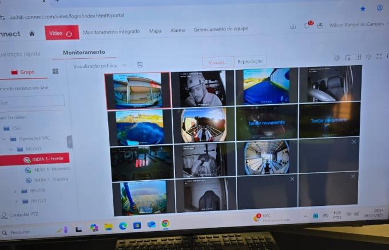The width and height of the screenshot is (389, 250).
Task: Collapse the Operações SAC folder
Action: pos(5,139)
